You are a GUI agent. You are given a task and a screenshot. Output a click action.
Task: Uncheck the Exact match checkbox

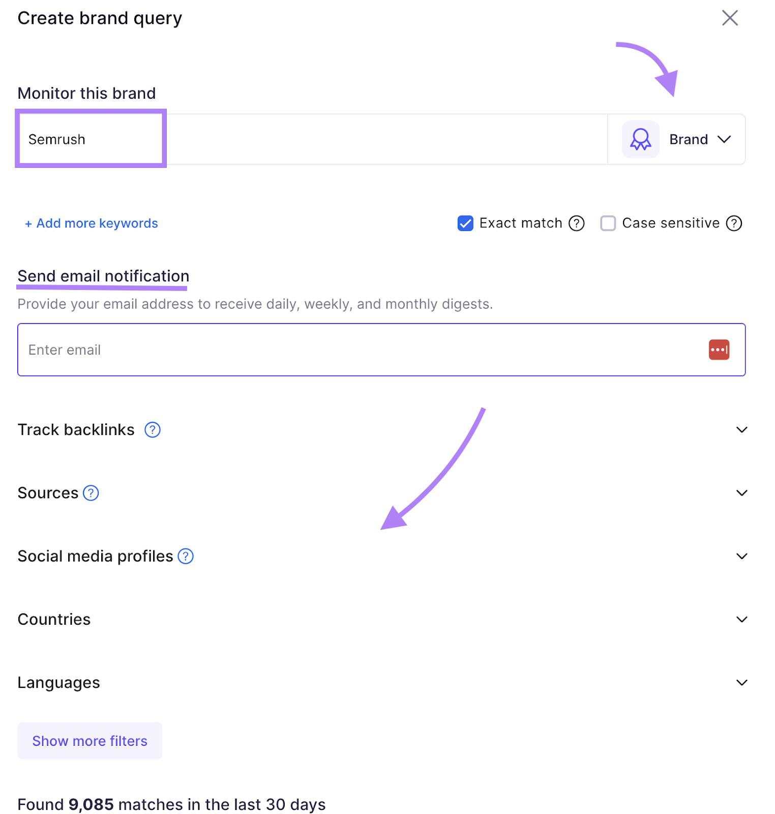(x=465, y=223)
